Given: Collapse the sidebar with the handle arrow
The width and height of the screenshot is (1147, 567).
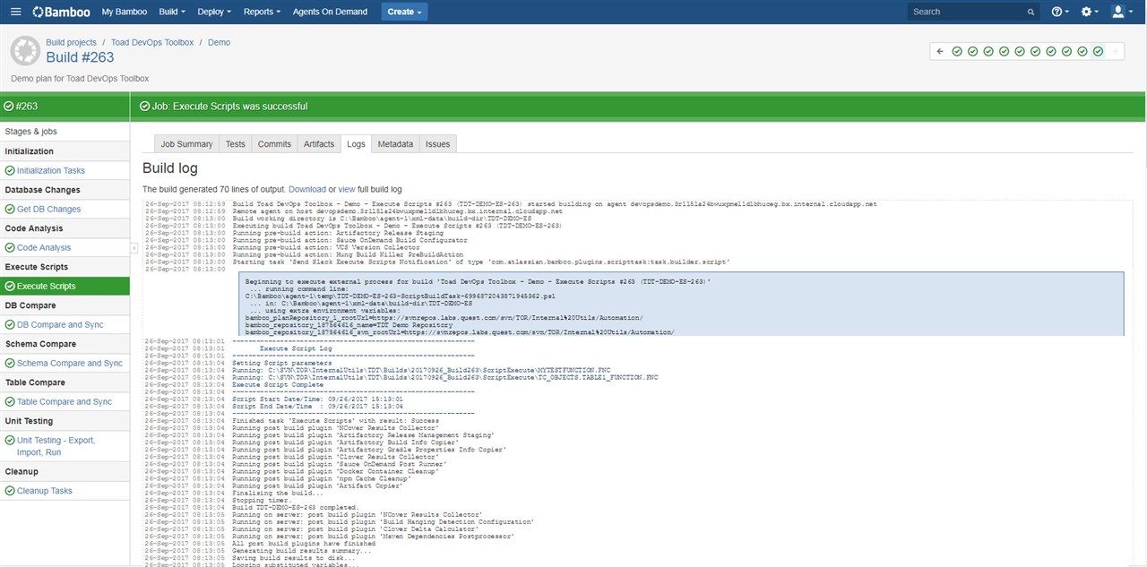Looking at the screenshot, I should click(134, 247).
